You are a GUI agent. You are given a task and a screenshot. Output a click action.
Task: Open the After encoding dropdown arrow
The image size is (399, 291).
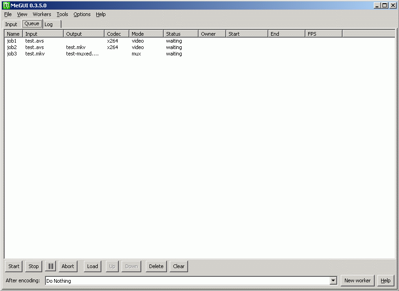click(333, 280)
